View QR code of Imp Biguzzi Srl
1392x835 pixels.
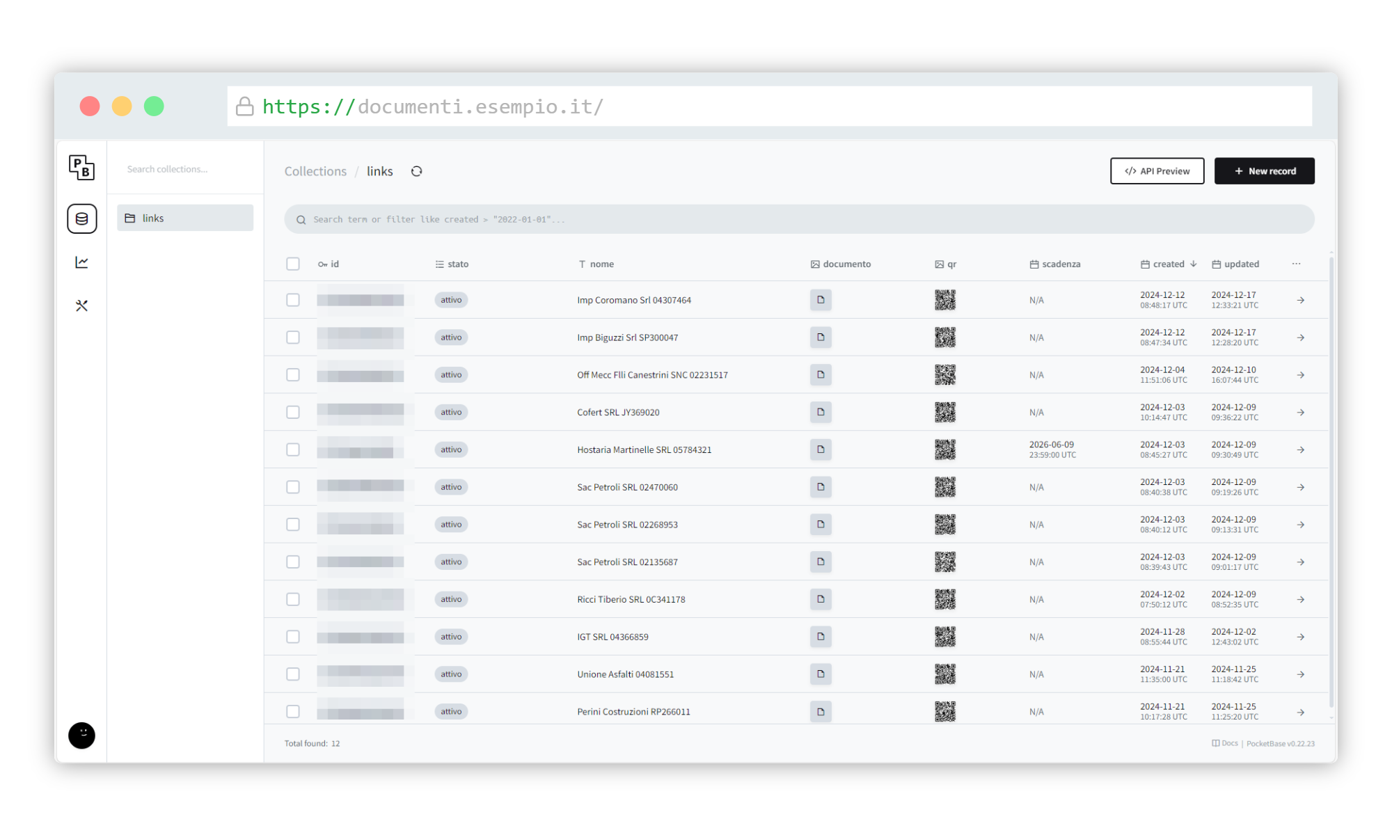[944, 337]
